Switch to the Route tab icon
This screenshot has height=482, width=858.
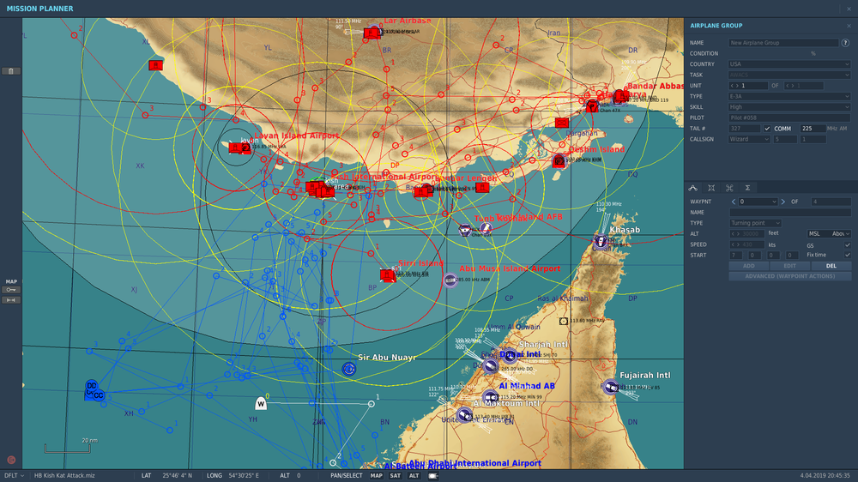(692, 188)
